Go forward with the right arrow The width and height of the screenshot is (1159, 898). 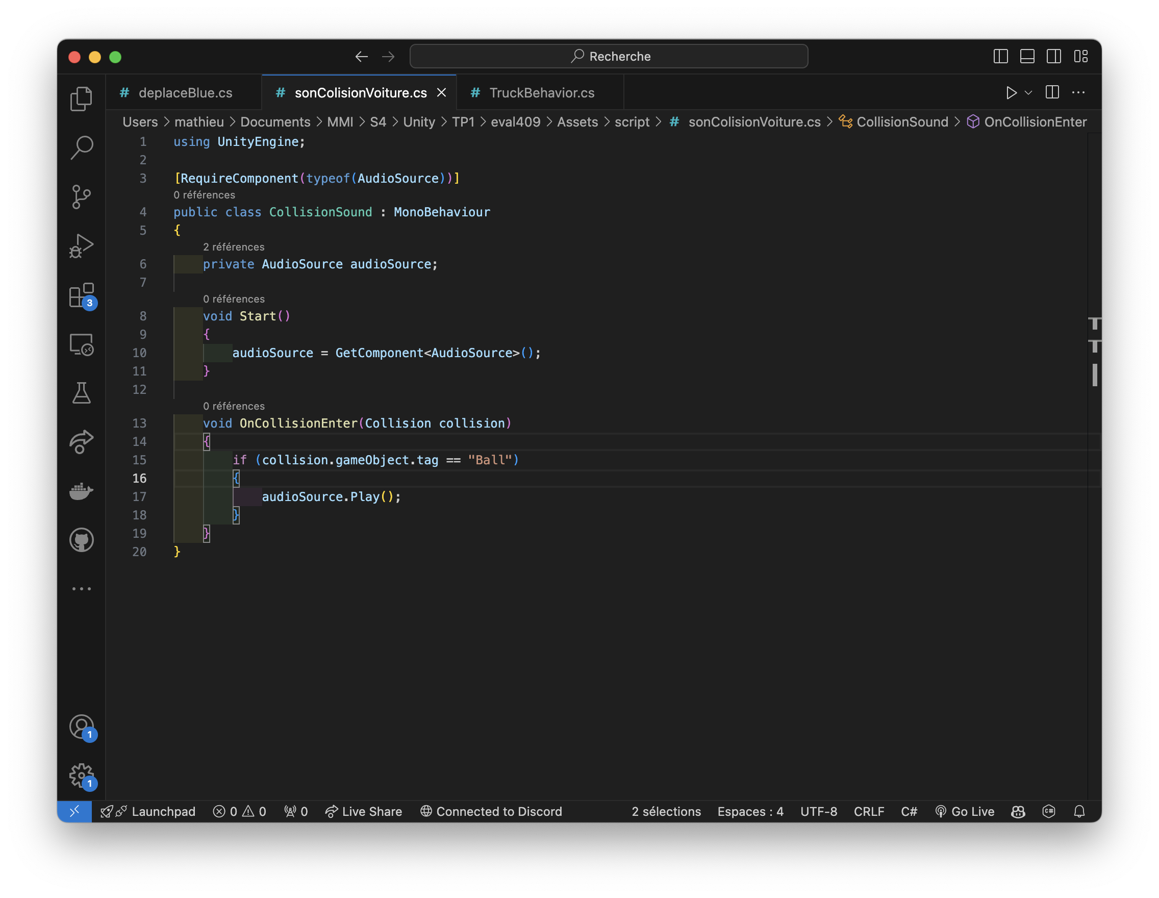click(x=388, y=56)
